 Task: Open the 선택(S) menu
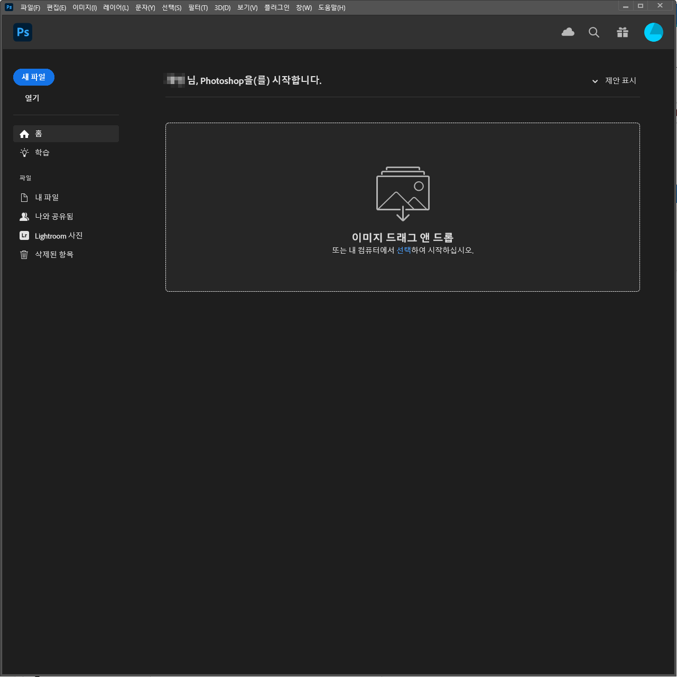(x=172, y=7)
